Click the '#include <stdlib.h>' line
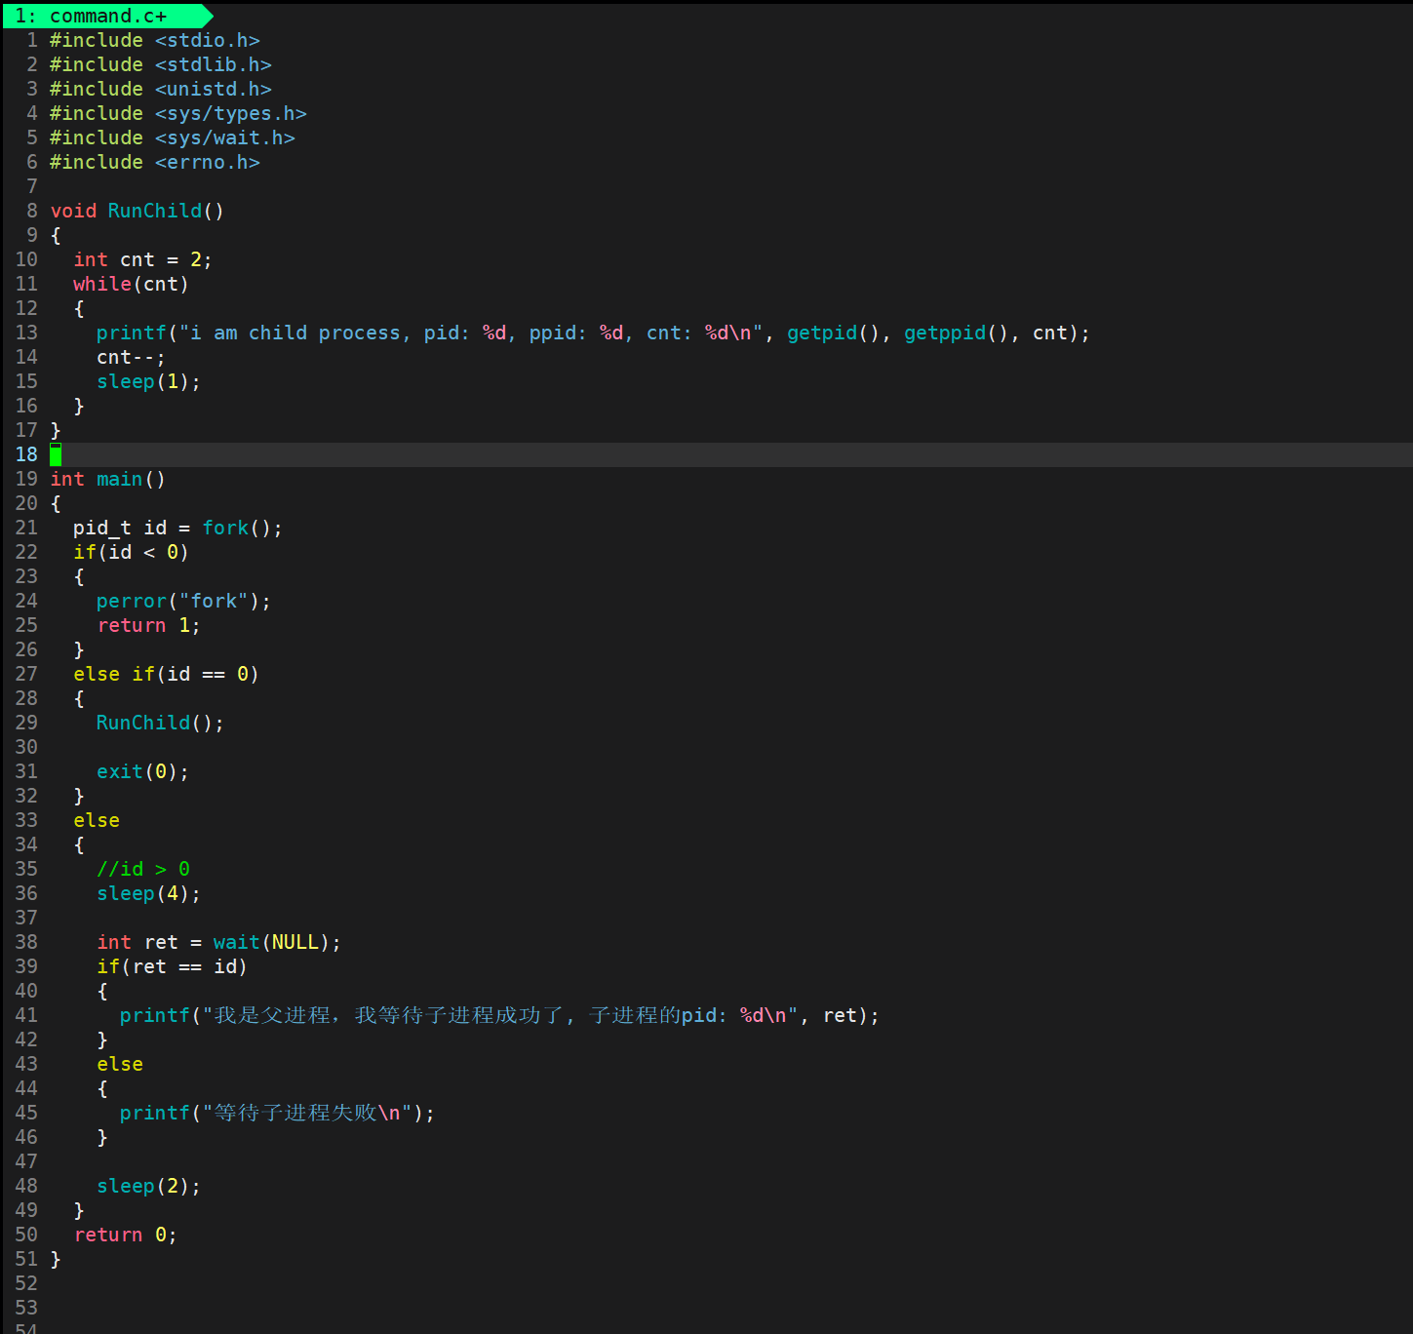Viewport: 1413px width, 1334px height. (x=161, y=64)
